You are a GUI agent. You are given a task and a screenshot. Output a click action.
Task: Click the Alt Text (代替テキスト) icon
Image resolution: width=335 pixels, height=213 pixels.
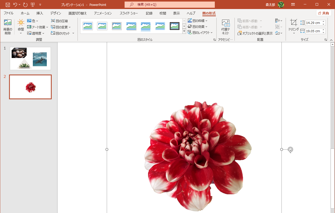225,23
